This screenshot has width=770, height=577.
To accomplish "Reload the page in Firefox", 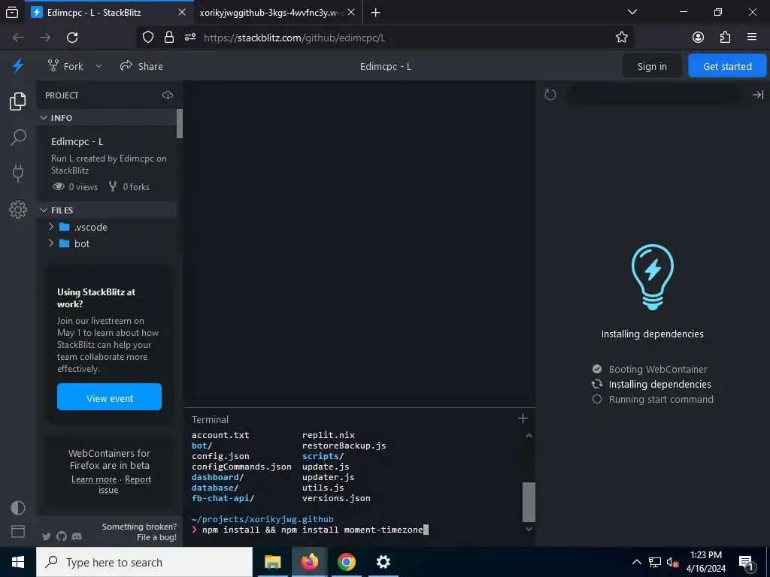I will tap(72, 38).
